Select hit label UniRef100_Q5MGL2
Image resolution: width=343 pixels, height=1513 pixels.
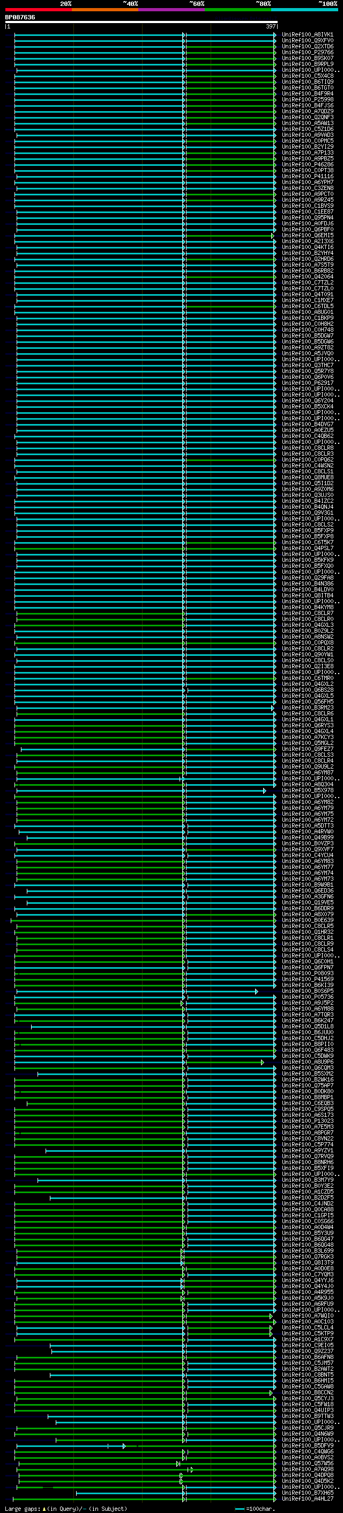coord(308,743)
